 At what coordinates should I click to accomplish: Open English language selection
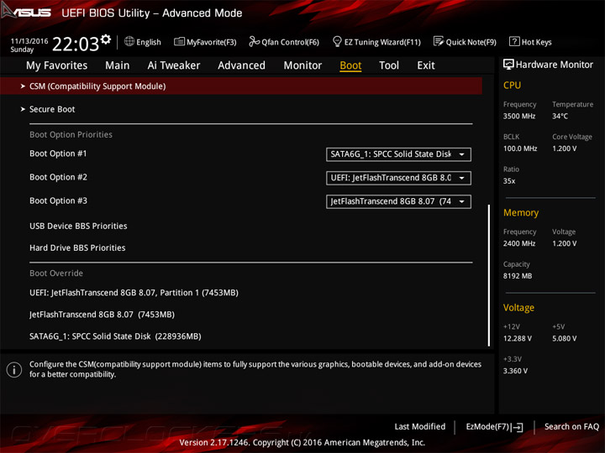(x=148, y=42)
